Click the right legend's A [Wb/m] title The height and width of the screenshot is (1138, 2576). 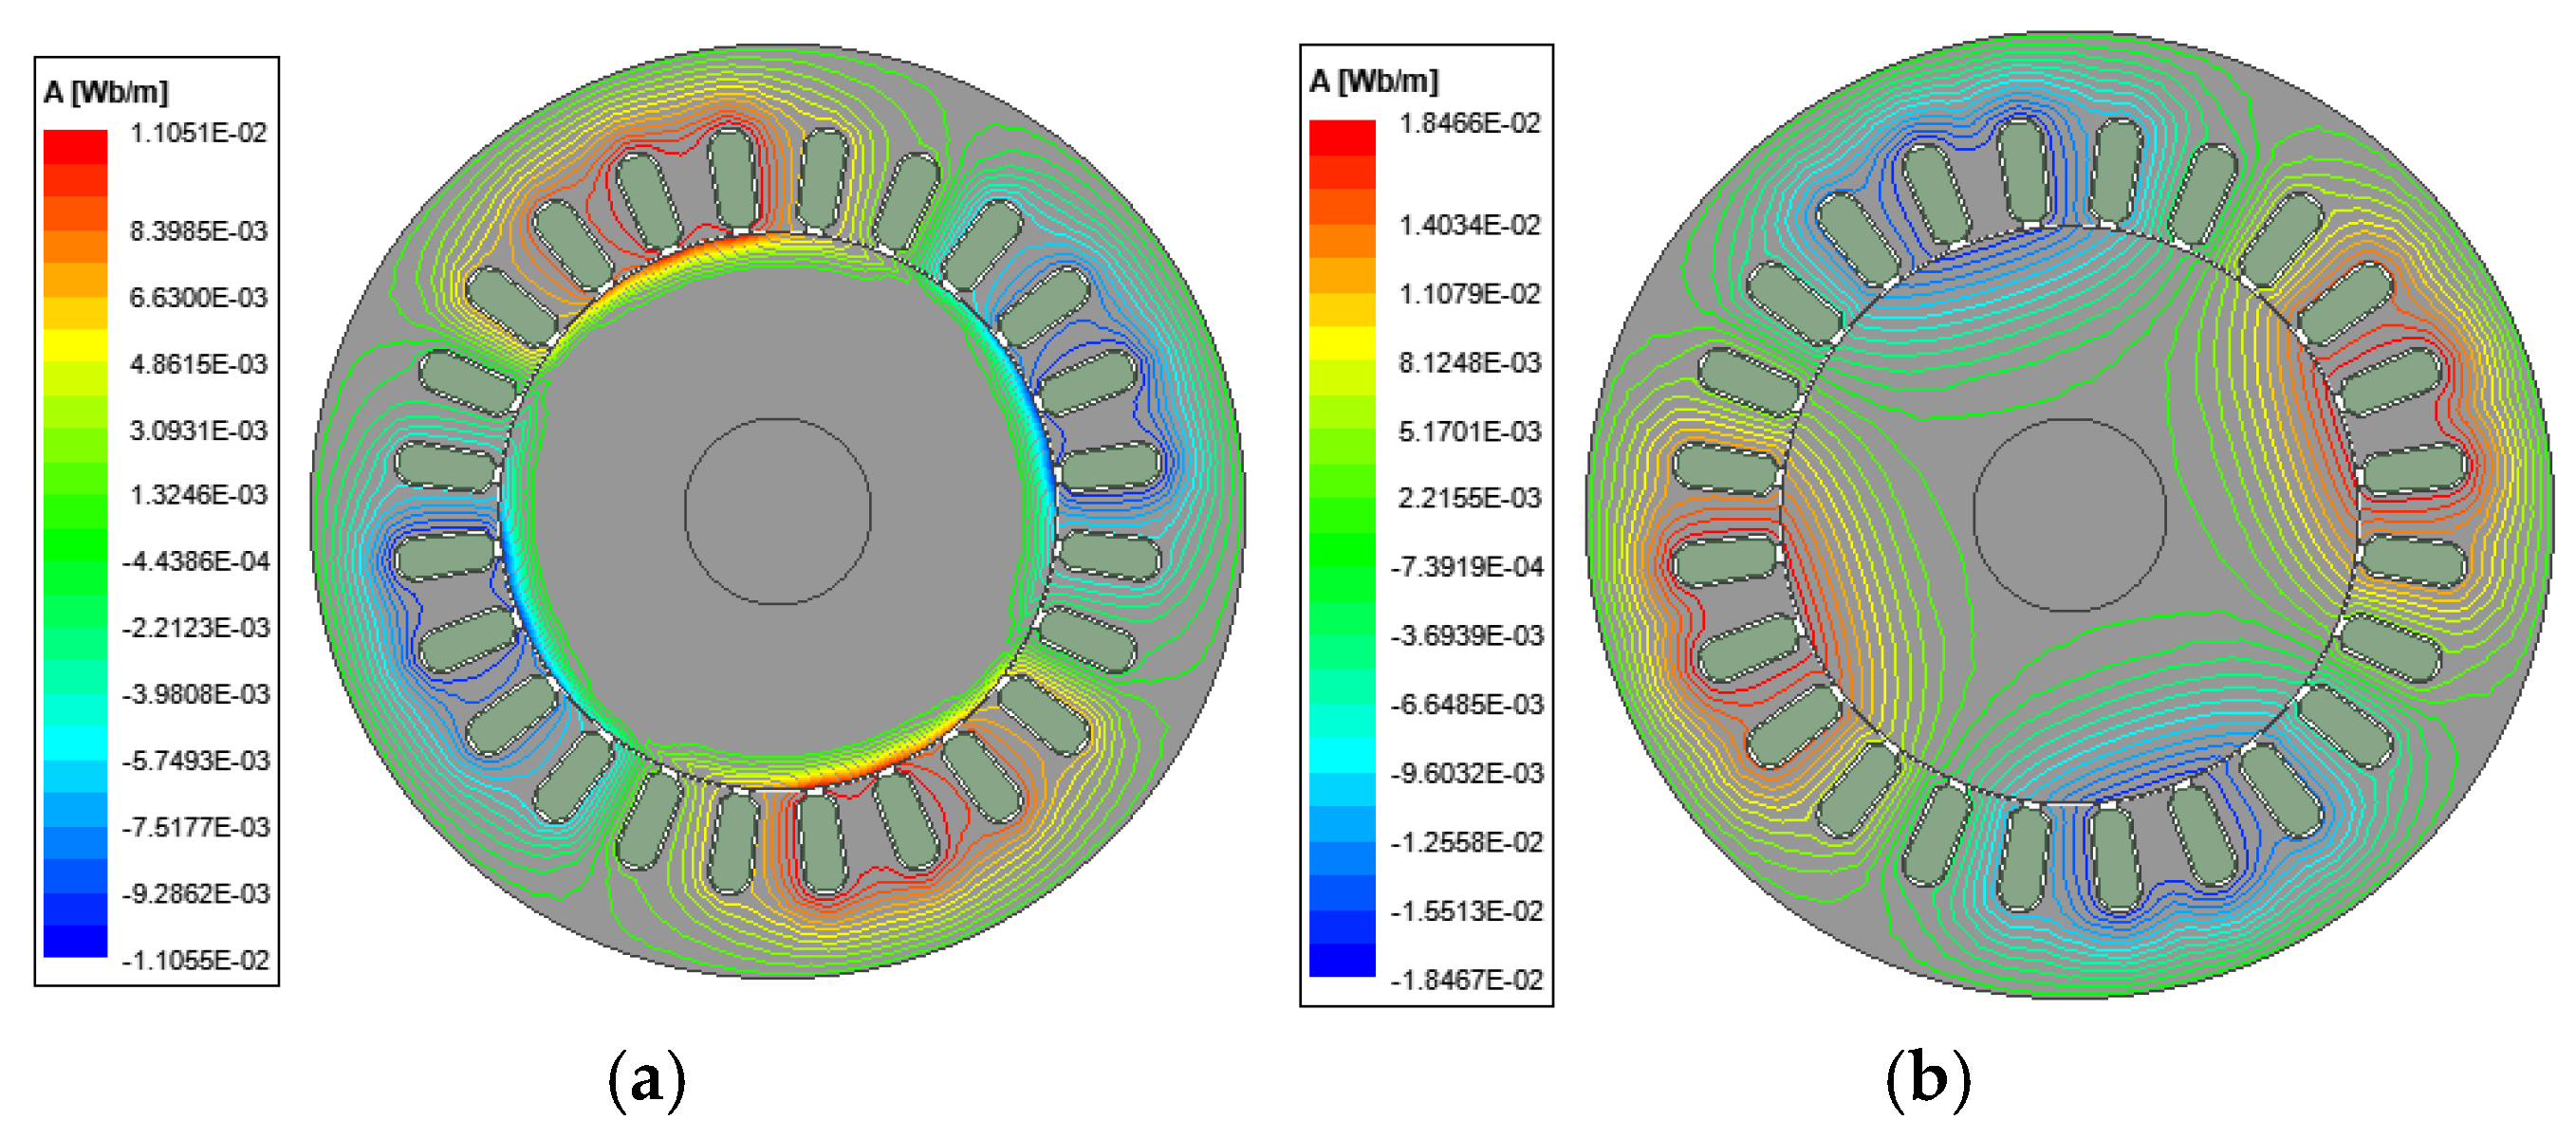[1374, 81]
